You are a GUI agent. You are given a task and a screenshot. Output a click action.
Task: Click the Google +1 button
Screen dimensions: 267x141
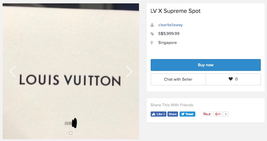[x=218, y=114]
